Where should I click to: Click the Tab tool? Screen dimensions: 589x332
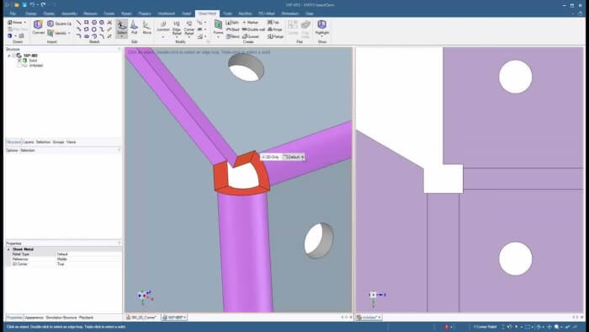tap(273, 23)
